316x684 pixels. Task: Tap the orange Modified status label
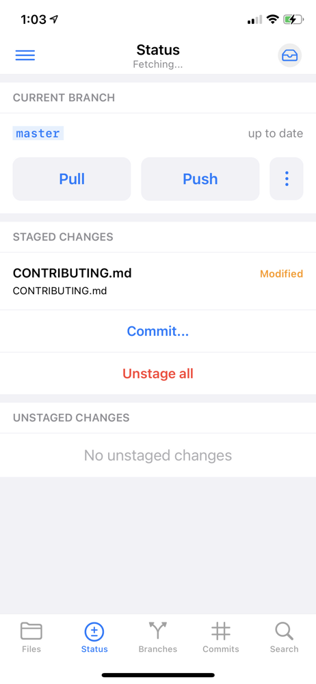[x=282, y=274]
